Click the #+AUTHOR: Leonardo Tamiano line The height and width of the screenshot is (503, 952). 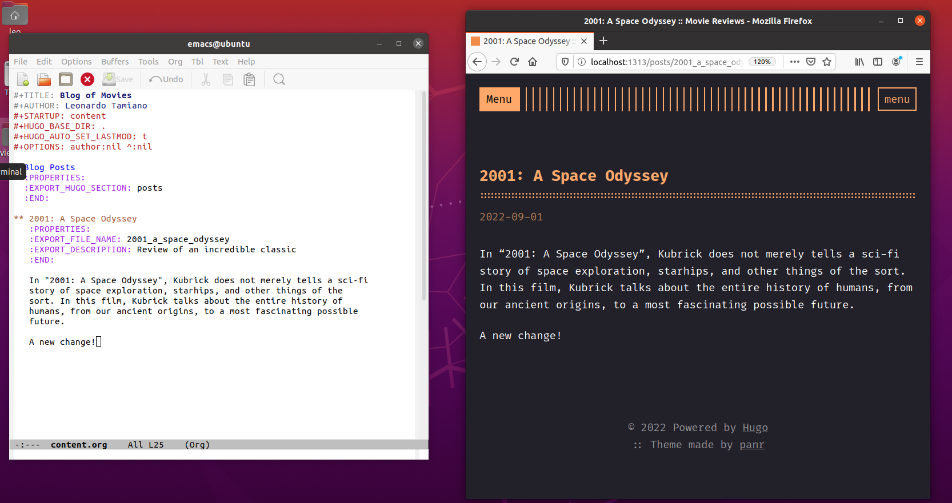click(81, 106)
